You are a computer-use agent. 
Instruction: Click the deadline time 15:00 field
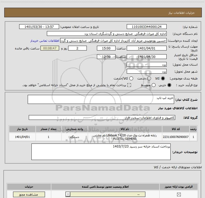tap(106, 48)
